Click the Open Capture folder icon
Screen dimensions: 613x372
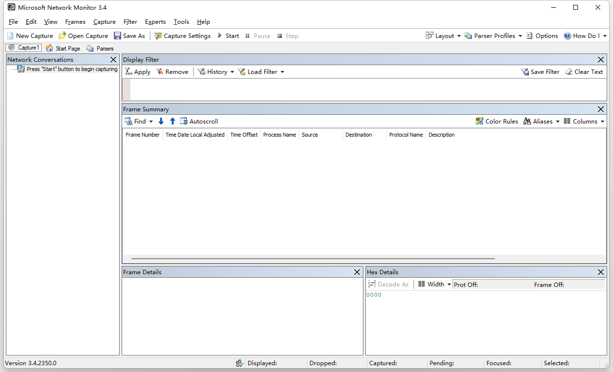tap(62, 35)
